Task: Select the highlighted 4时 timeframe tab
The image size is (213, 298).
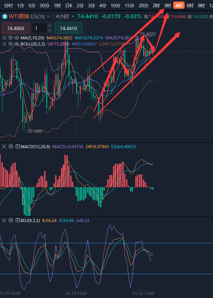Action: pyautogui.click(x=179, y=6)
